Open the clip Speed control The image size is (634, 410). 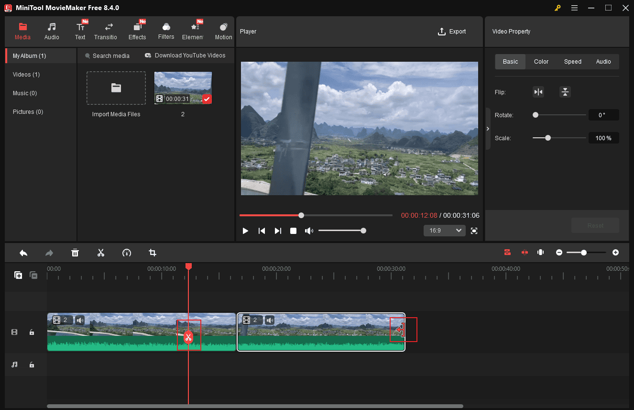pos(126,252)
